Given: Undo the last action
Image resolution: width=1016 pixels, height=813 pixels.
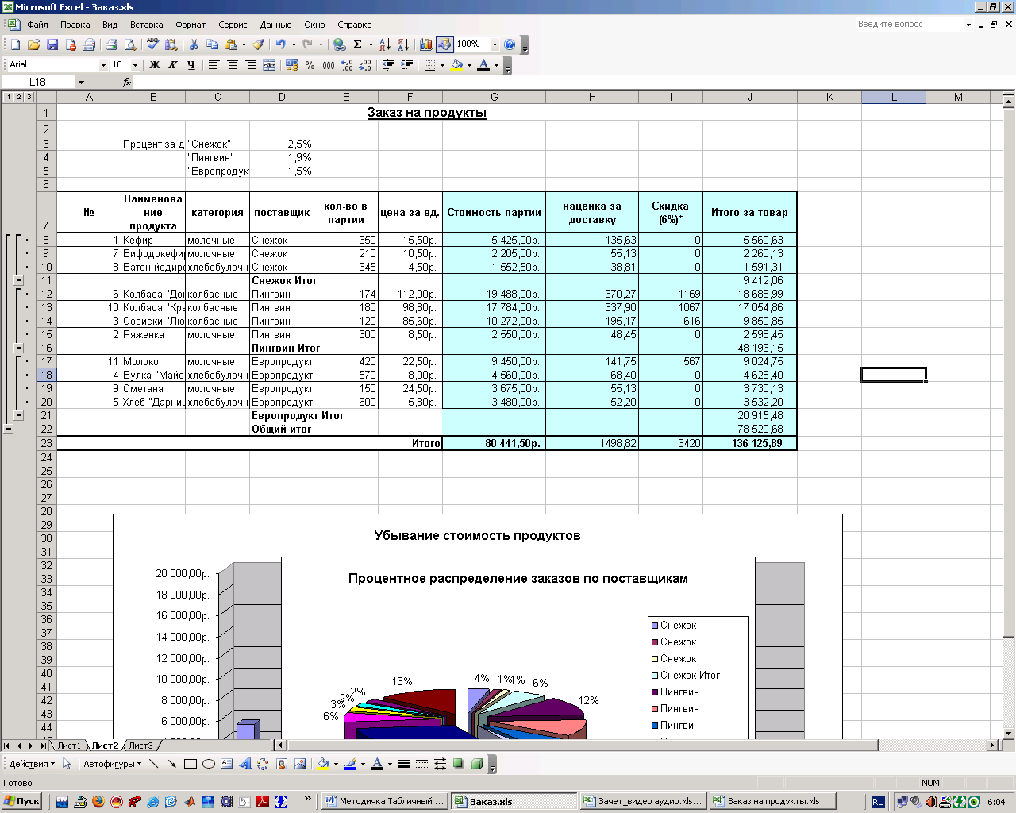Looking at the screenshot, I should click(x=280, y=44).
